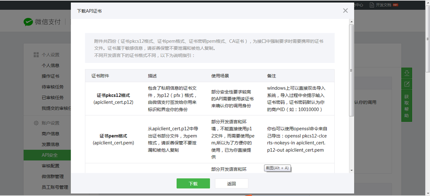Click the 描述 column header
The image size is (430, 196).
click(152, 76)
